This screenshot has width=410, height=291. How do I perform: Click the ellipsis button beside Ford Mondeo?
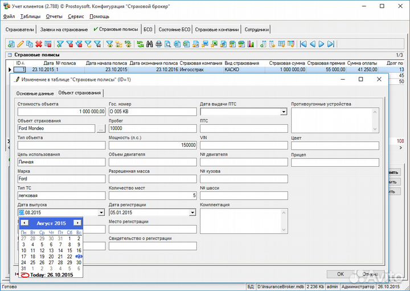point(101,129)
